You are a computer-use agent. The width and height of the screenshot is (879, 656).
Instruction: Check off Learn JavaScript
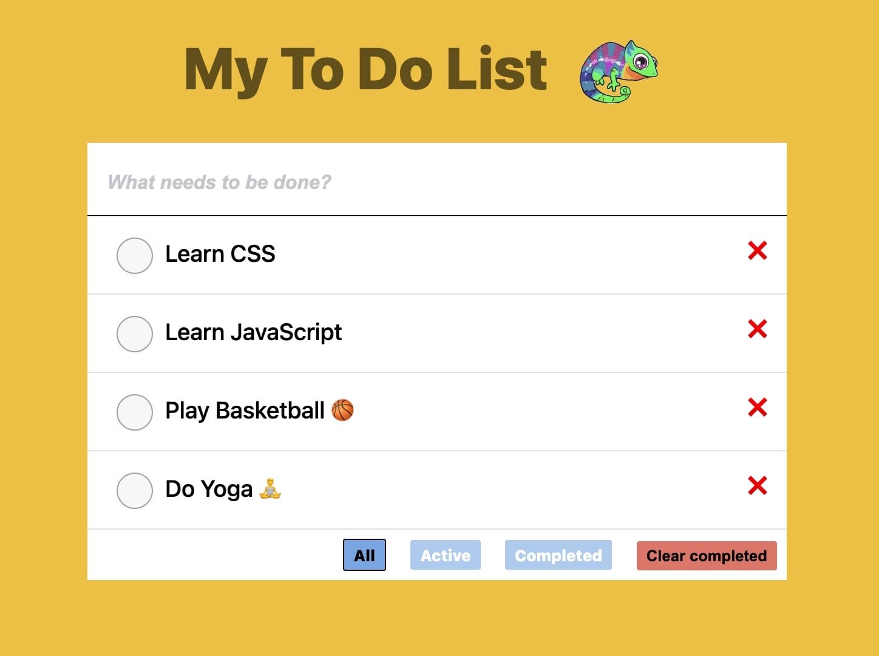[134, 333]
